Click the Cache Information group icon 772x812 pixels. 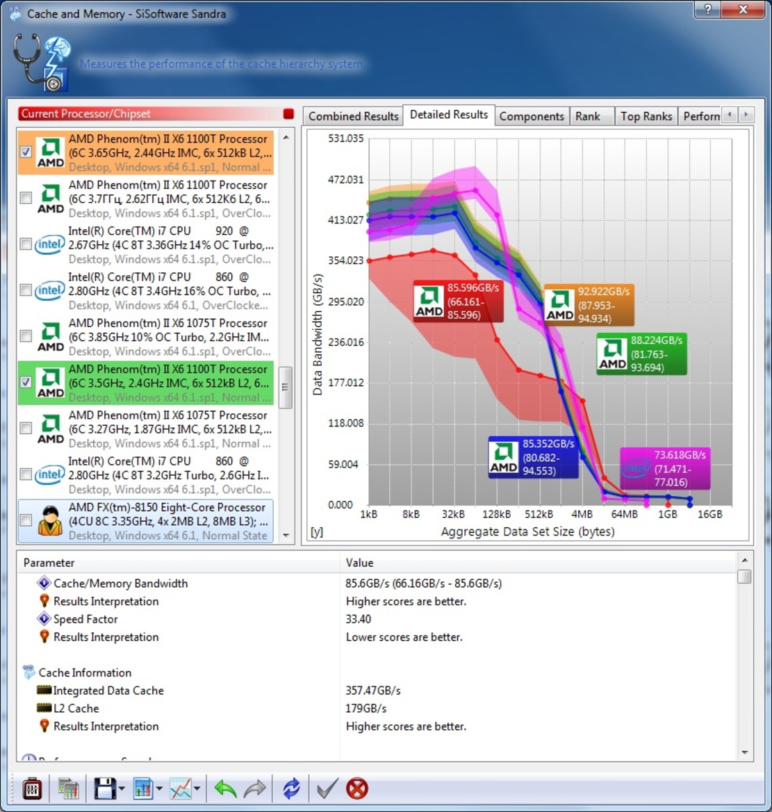point(29,672)
